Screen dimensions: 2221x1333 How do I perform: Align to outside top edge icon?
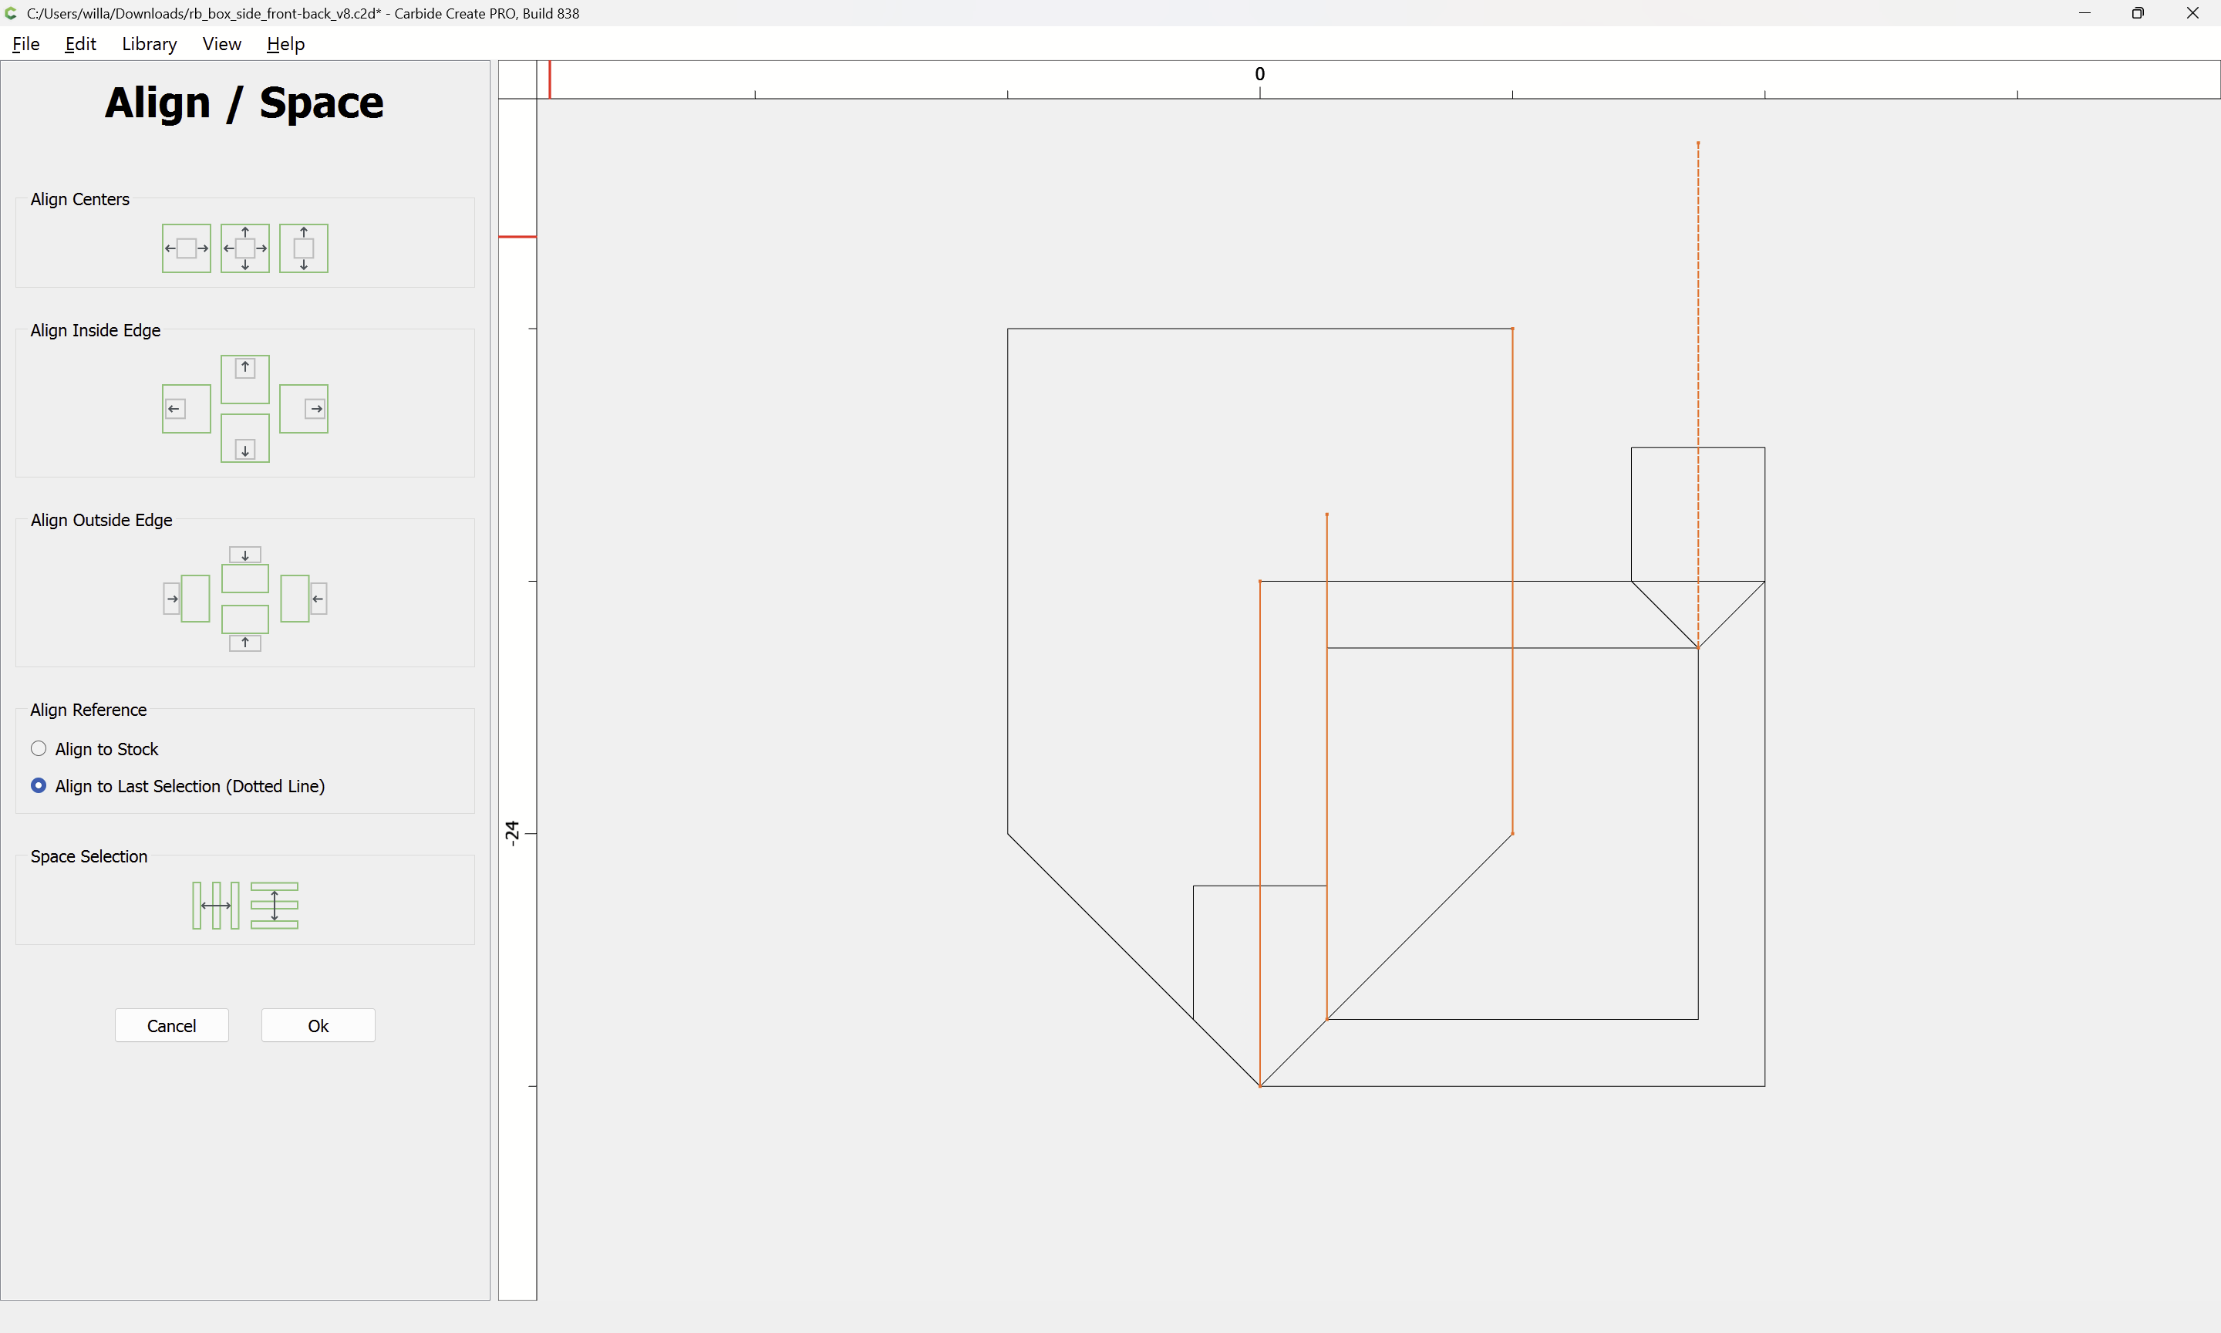point(245,569)
